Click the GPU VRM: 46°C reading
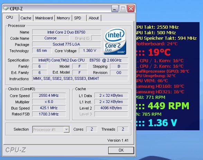The image size is (203, 160). 152,81
